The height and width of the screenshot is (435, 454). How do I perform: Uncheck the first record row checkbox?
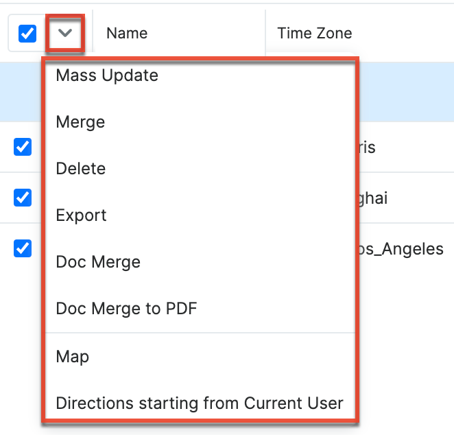click(23, 146)
